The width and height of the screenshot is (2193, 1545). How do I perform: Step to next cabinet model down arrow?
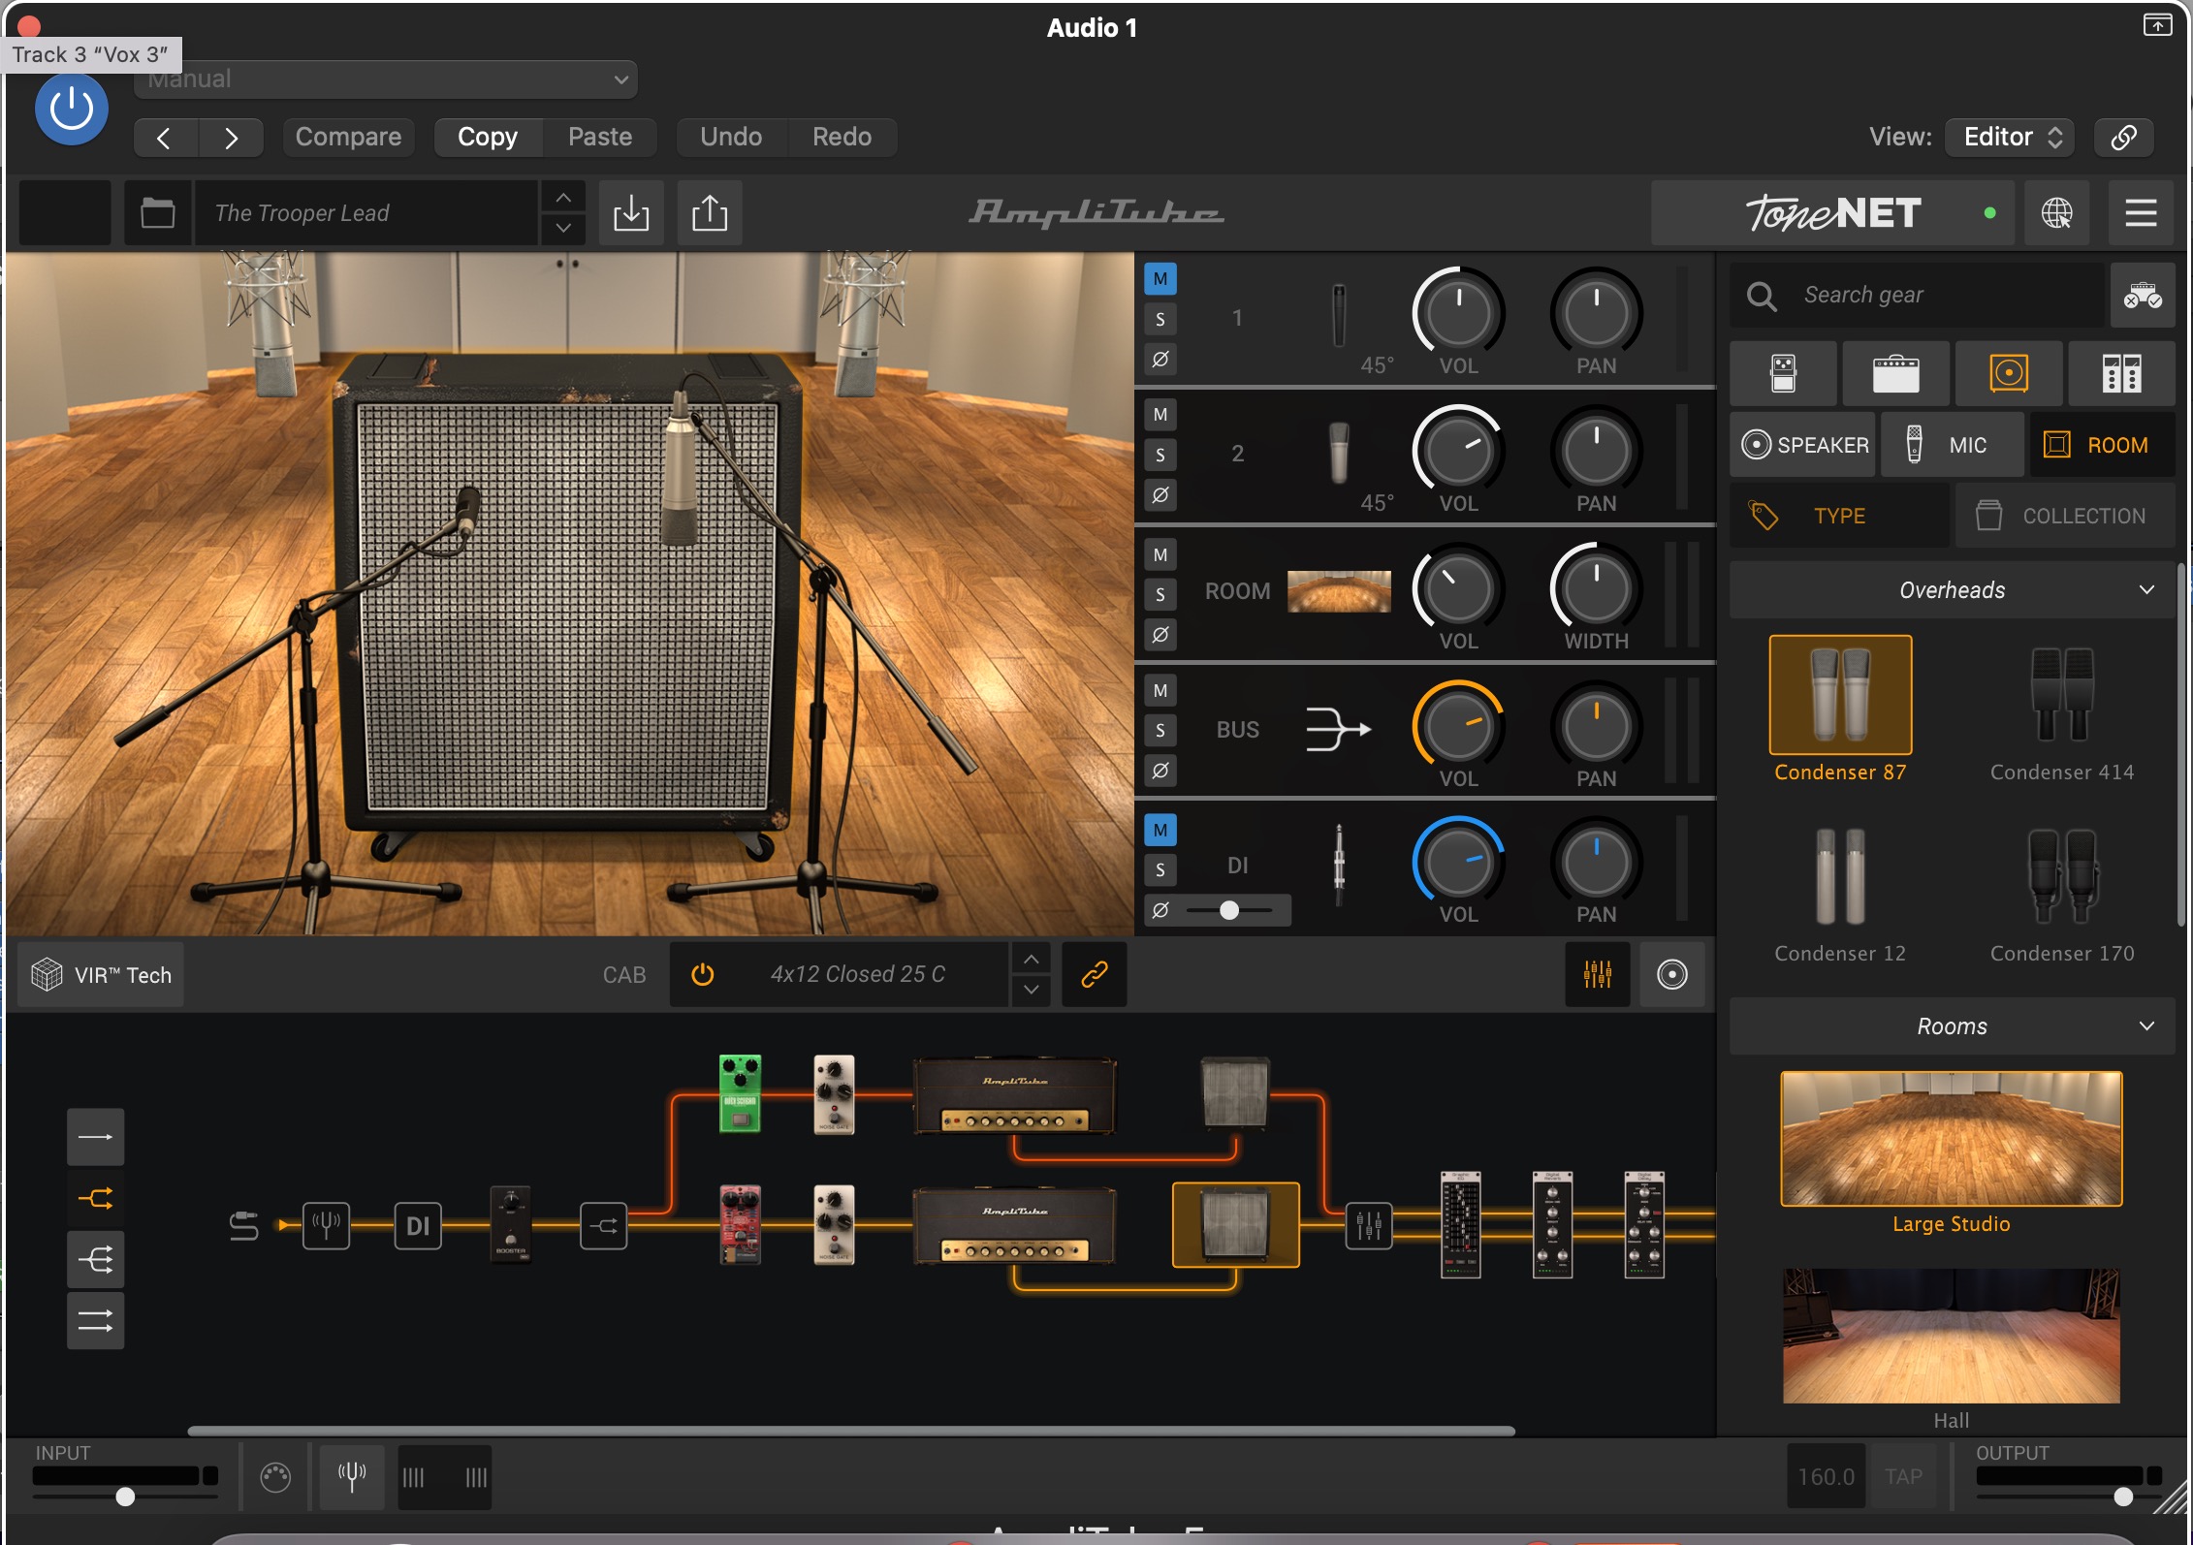1032,991
